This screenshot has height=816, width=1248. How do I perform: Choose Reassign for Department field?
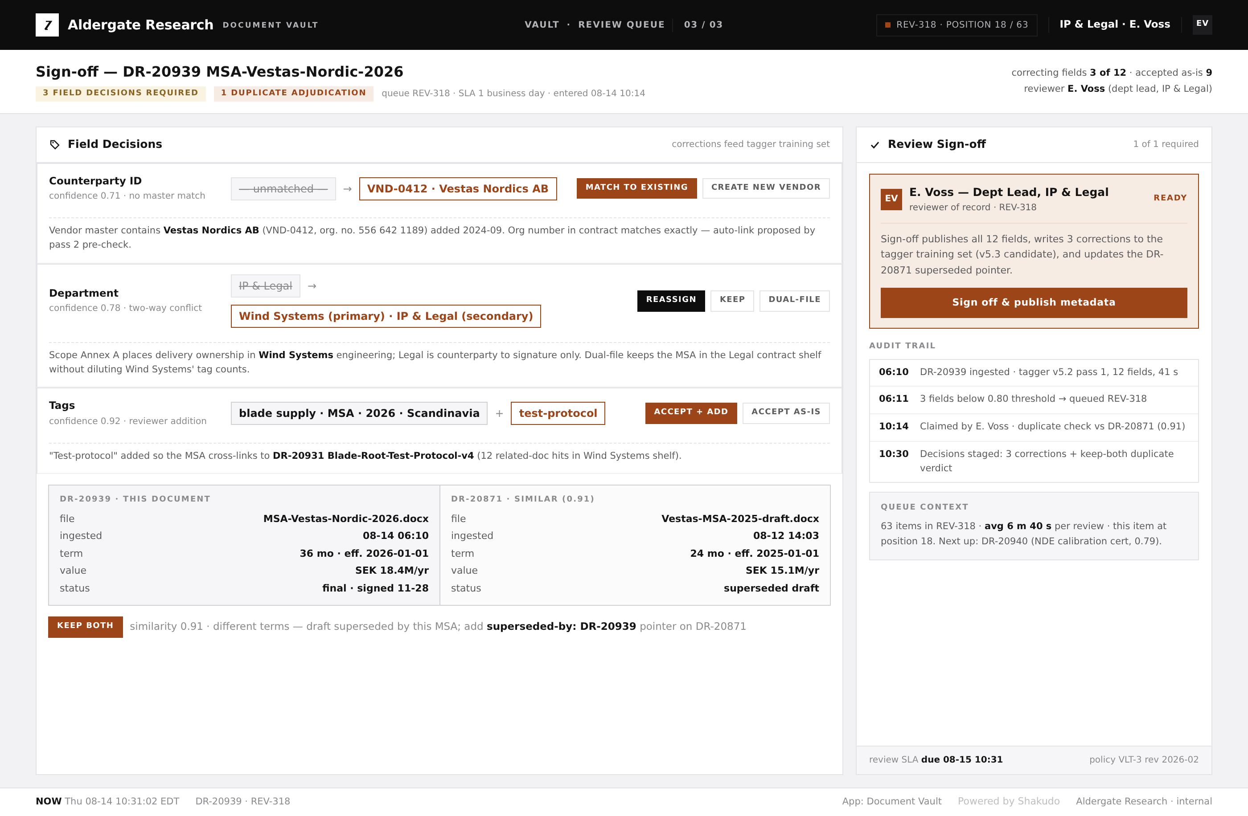click(x=671, y=301)
